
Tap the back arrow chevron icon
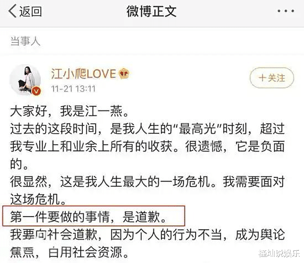[12, 11]
